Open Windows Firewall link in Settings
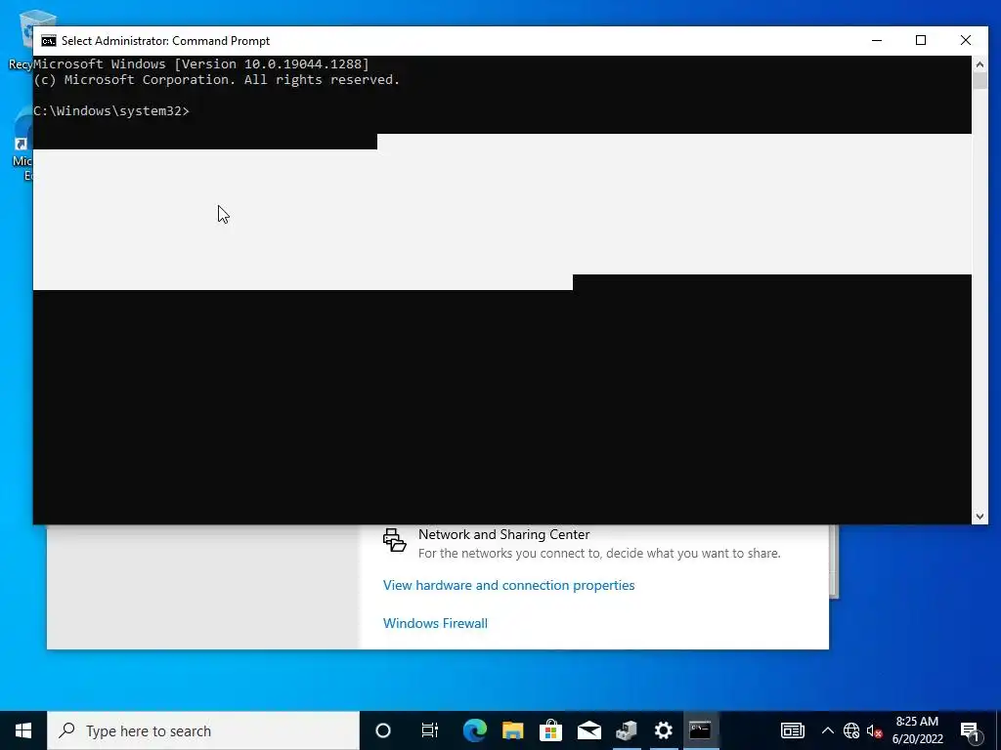The width and height of the screenshot is (1001, 750). [435, 623]
